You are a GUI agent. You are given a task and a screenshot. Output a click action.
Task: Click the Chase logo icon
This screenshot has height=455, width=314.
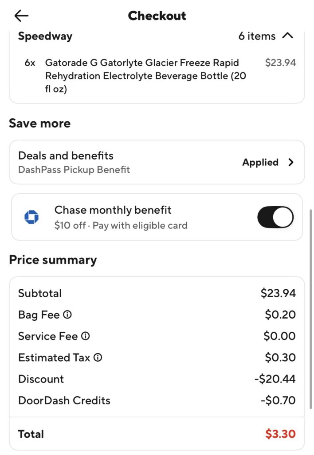click(x=31, y=217)
